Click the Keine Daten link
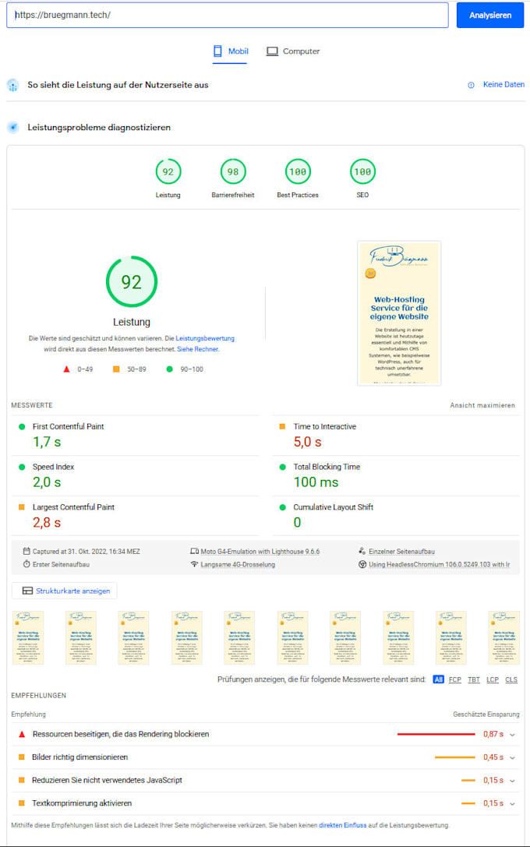Screen dimensions: 530x847 tap(503, 84)
